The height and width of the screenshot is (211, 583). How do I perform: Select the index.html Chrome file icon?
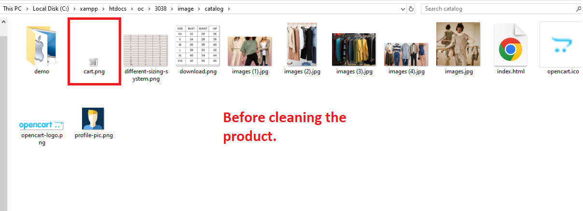coord(511,44)
